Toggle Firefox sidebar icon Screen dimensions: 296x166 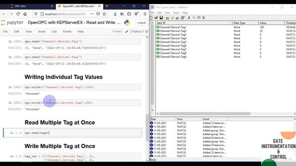[x=129, y=14]
